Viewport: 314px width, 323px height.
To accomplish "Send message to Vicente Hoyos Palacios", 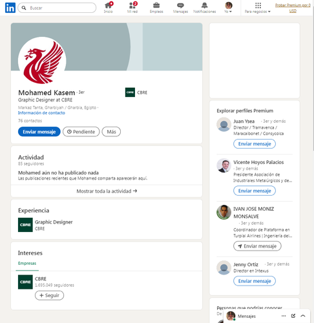I will click(255, 191).
